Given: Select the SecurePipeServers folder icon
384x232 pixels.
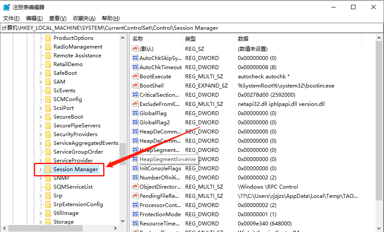Looking at the screenshot, I should [x=48, y=126].
